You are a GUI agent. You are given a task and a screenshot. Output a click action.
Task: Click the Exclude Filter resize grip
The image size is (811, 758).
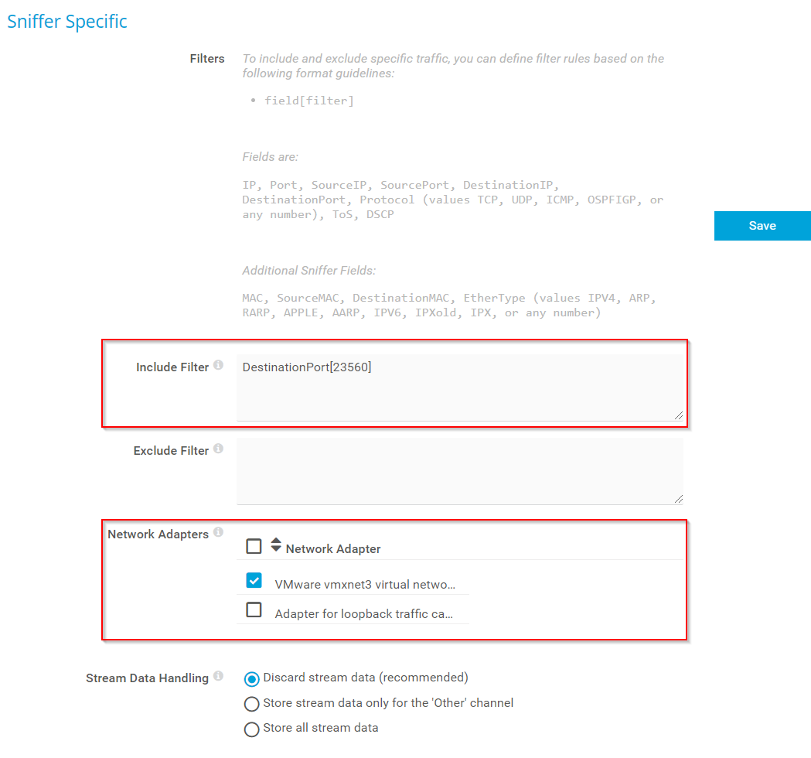pyautogui.click(x=678, y=499)
